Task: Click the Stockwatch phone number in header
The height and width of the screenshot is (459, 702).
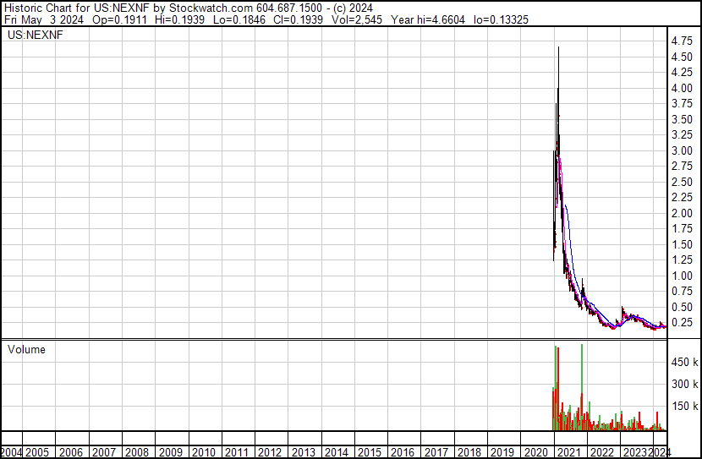Action: pos(288,7)
